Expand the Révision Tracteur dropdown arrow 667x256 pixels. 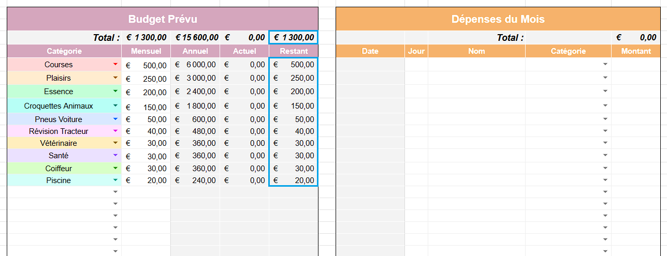pyautogui.click(x=115, y=131)
